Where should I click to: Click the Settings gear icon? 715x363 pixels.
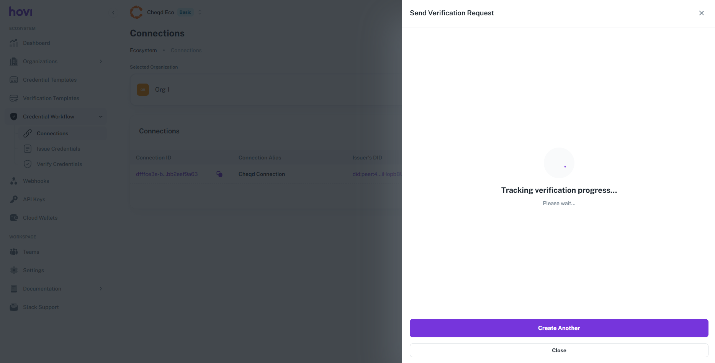coord(14,270)
